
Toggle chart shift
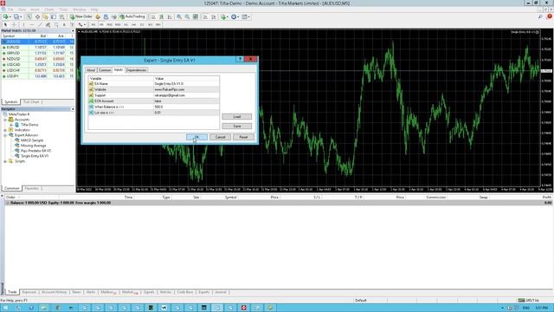214,16
